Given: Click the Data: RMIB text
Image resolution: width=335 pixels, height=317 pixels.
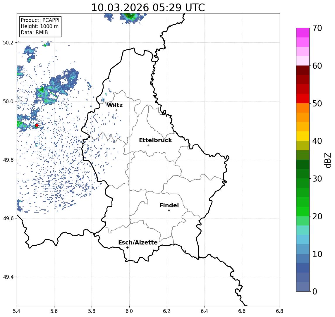Looking at the screenshot, I should click(34, 32).
